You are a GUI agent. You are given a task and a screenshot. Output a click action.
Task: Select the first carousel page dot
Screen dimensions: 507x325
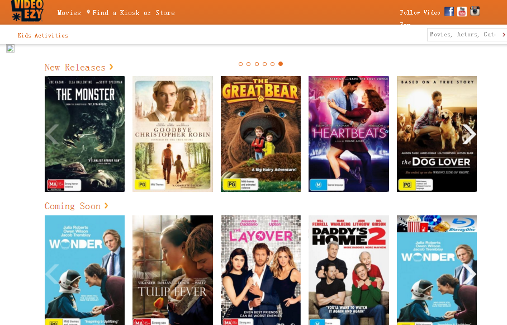pyautogui.click(x=240, y=64)
